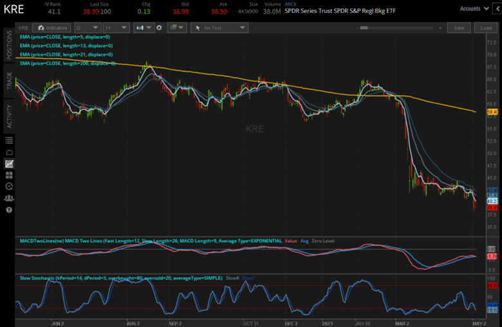
Task: Open chart settings gear icon
Action: [x=159, y=28]
